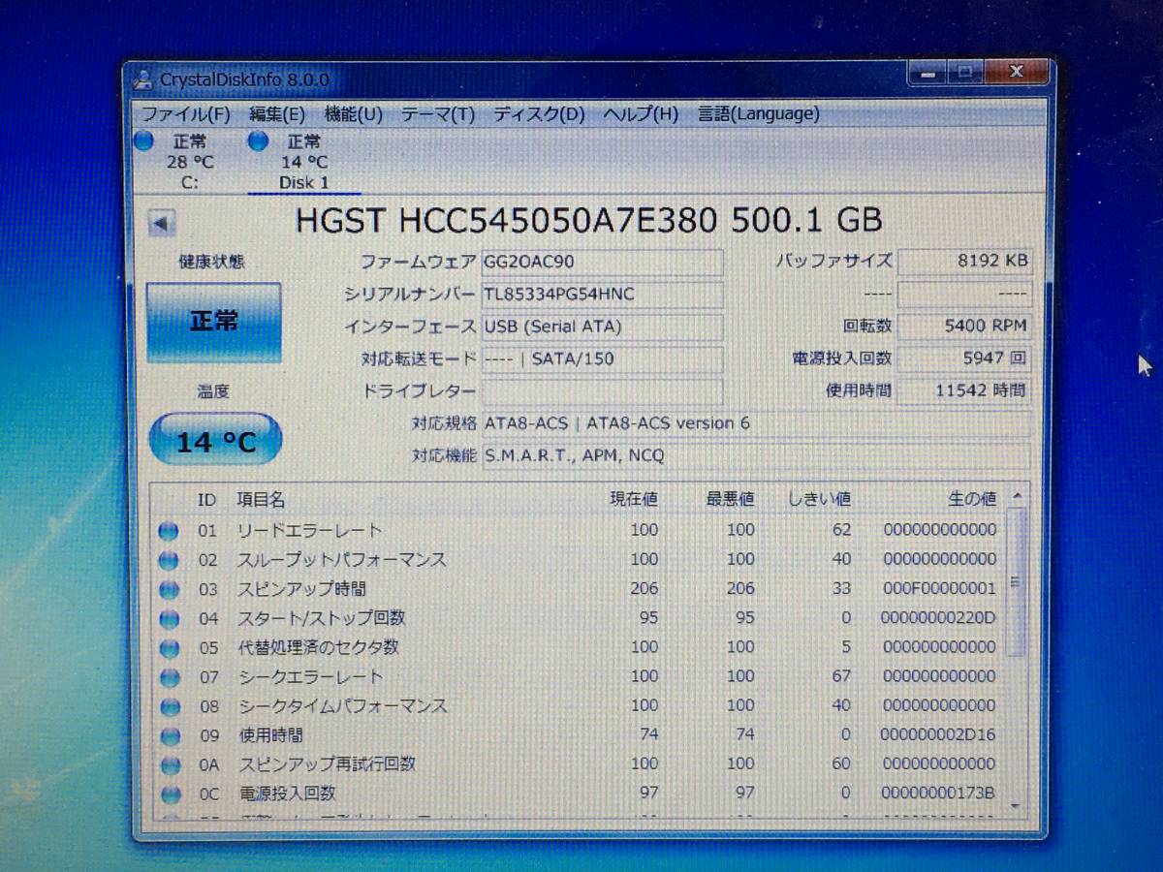Click the firmware field GG2OAC90
Image resolution: width=1163 pixels, height=872 pixels.
(602, 262)
